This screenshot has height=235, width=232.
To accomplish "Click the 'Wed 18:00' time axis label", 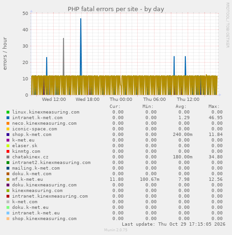I will click(87, 100).
